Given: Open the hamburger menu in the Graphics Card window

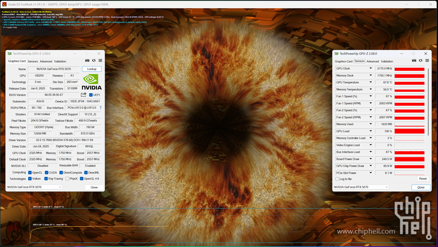Looking at the screenshot, I should point(100,61).
